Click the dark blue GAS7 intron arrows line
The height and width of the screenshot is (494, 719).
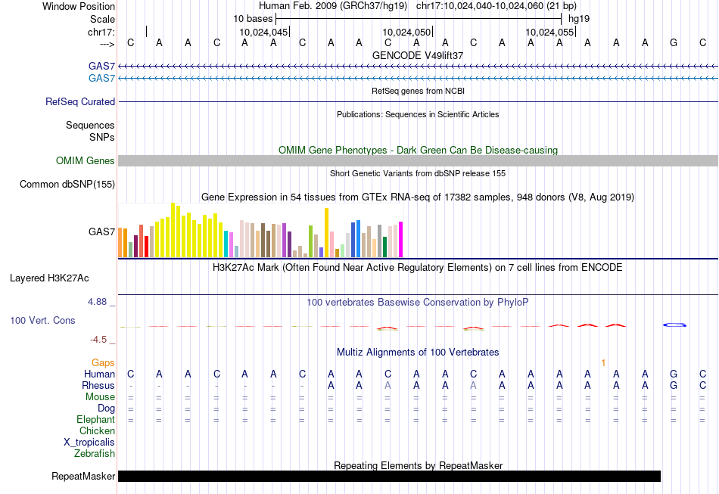click(x=419, y=67)
